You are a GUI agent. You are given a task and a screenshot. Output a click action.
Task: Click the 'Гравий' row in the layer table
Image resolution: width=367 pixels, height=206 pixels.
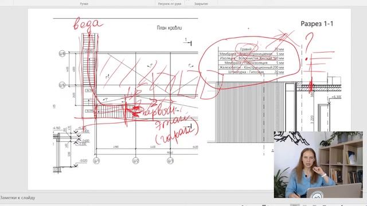tap(251, 49)
